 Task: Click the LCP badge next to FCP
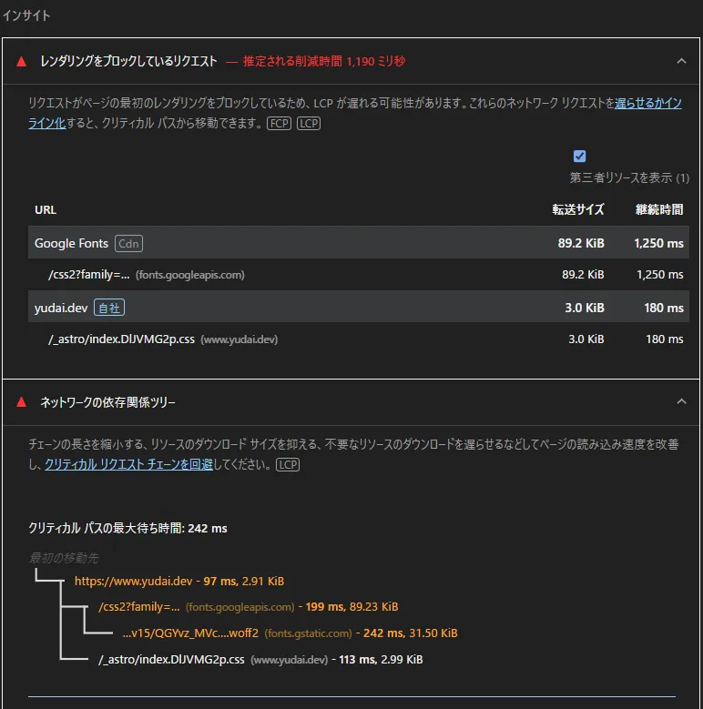(x=309, y=123)
